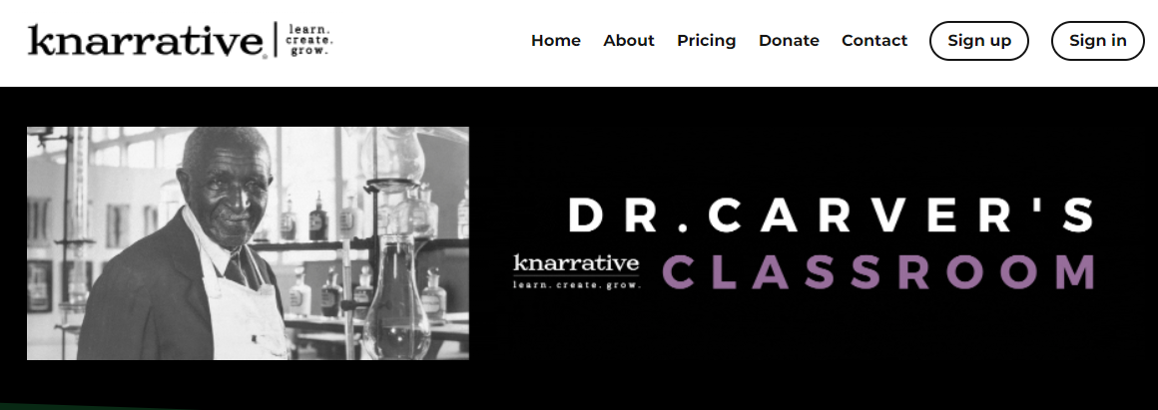Viewport: 1158px width, 410px height.
Task: Click the small white knarrative banner logo
Action: [x=576, y=263]
